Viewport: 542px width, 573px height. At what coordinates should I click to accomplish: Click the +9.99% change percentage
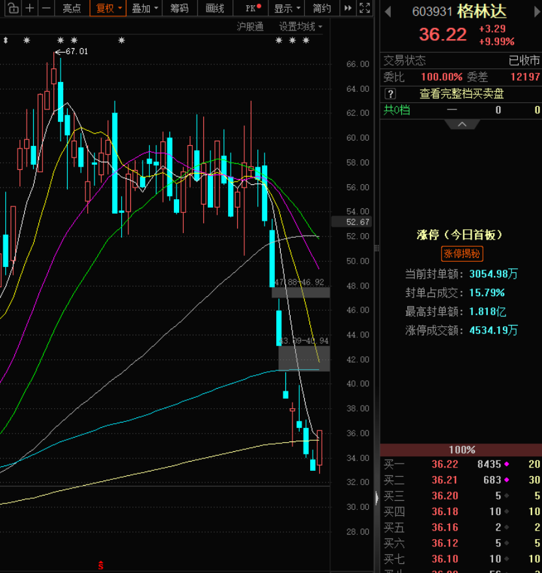point(496,42)
